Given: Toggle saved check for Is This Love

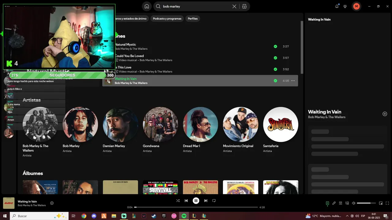Looking at the screenshot, I should click(275, 69).
